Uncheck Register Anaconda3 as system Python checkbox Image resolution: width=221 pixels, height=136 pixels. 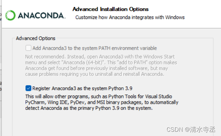[28, 88]
